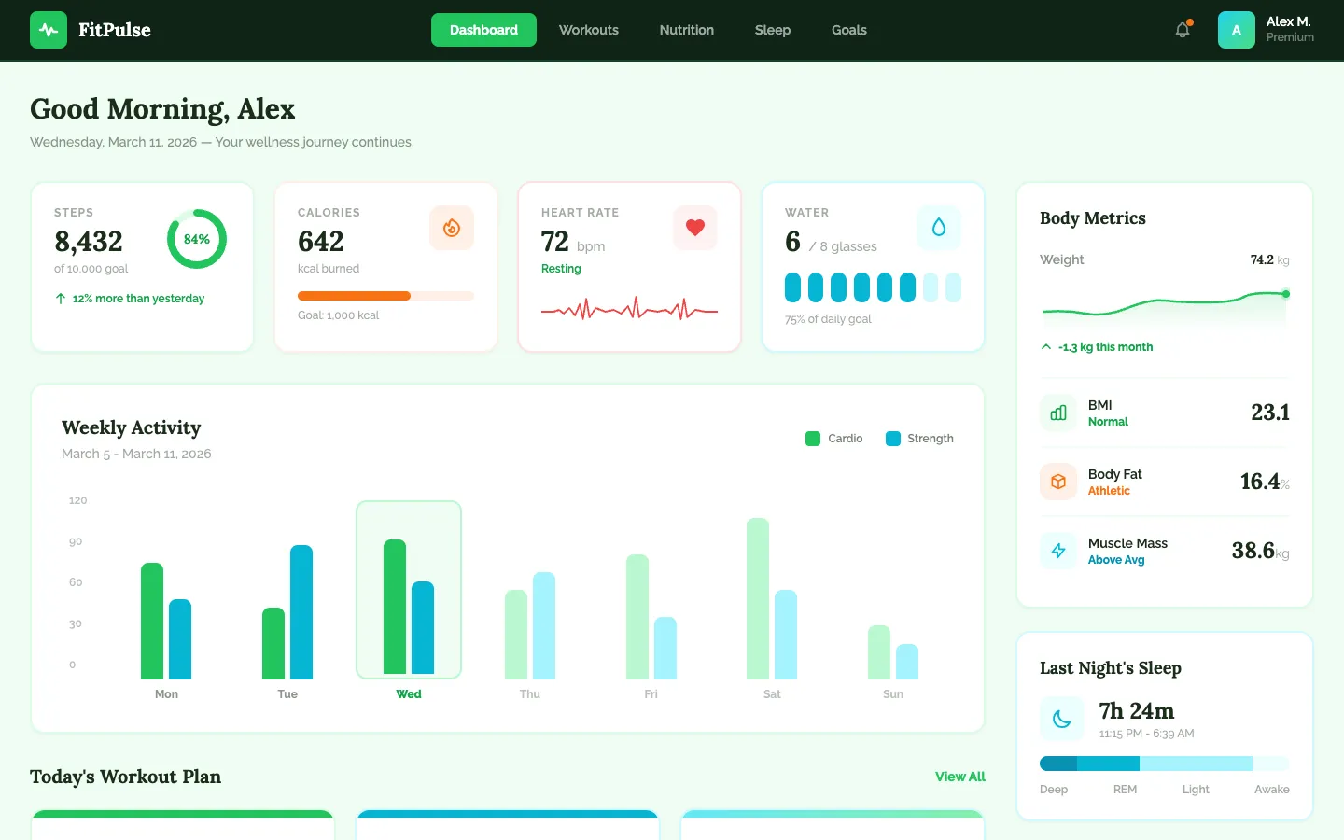Select the Body Fat cube icon
The width and height of the screenshot is (1344, 840).
tap(1057, 481)
